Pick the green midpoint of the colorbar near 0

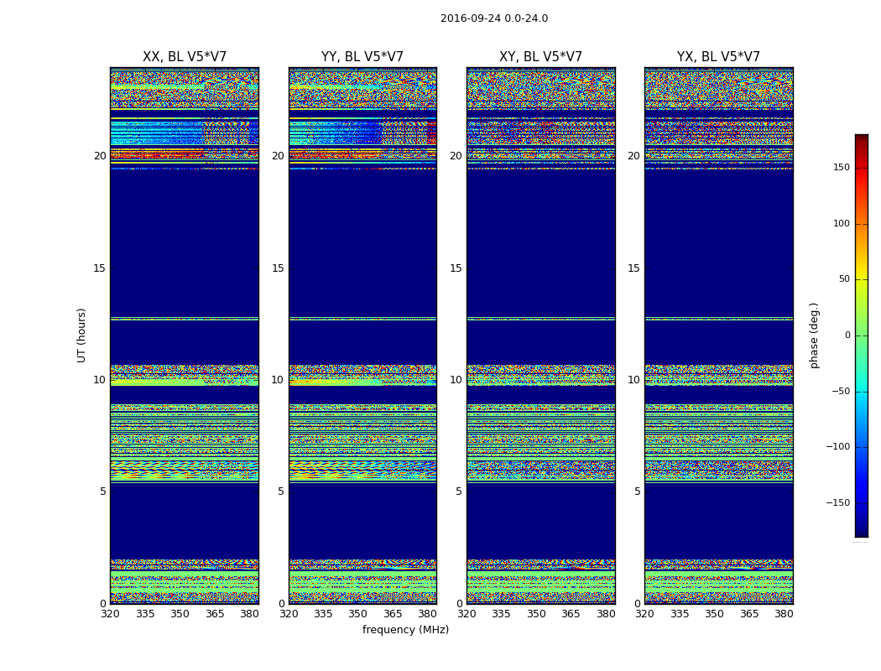(861, 335)
